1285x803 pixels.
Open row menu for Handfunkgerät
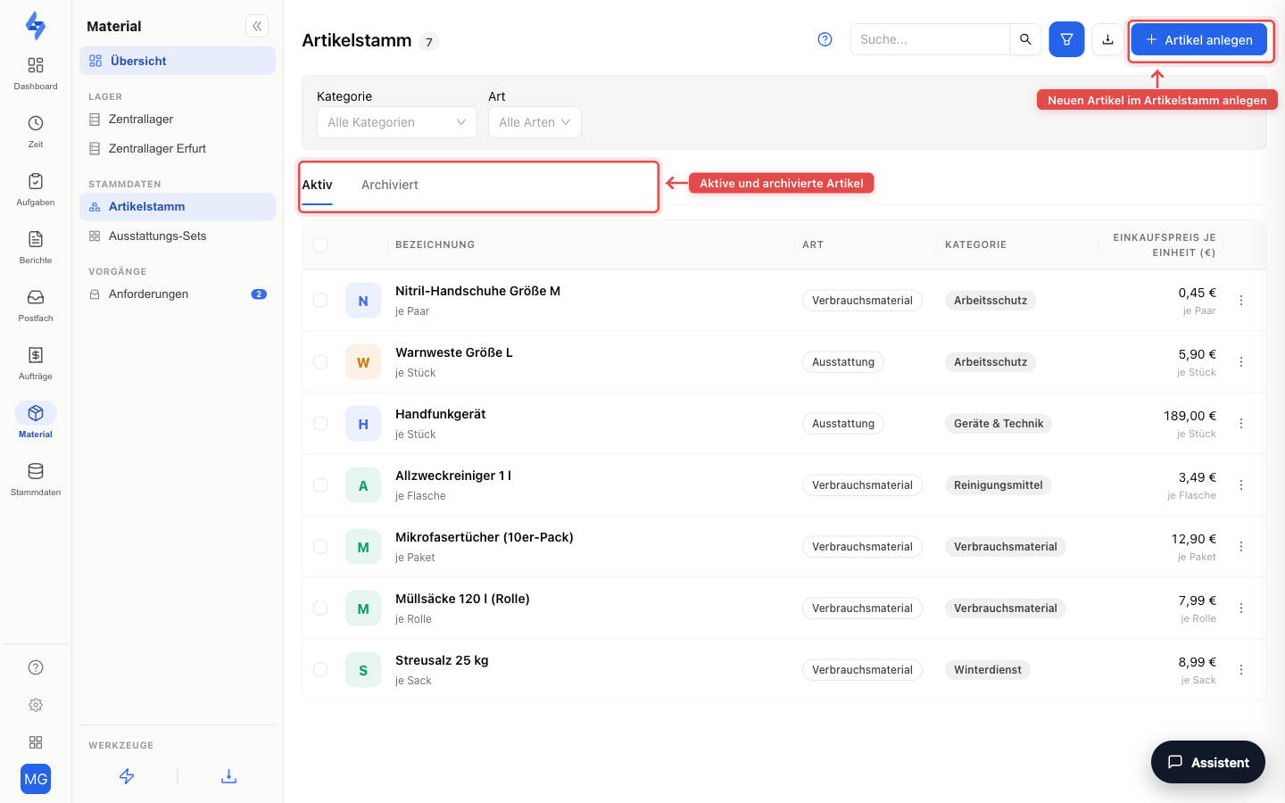click(x=1241, y=424)
